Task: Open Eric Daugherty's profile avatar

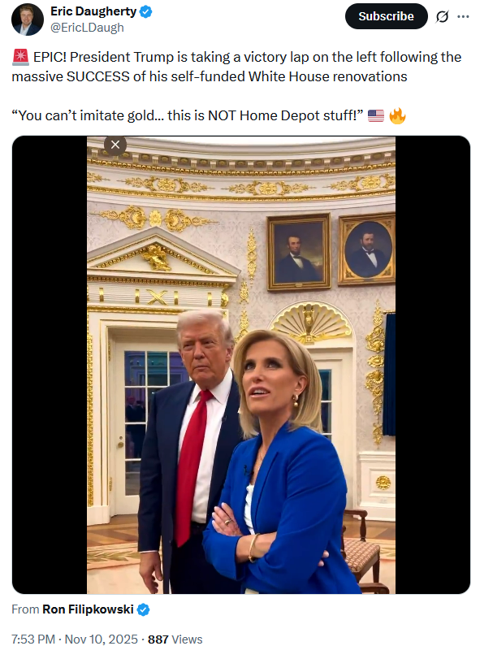Action: 28,20
